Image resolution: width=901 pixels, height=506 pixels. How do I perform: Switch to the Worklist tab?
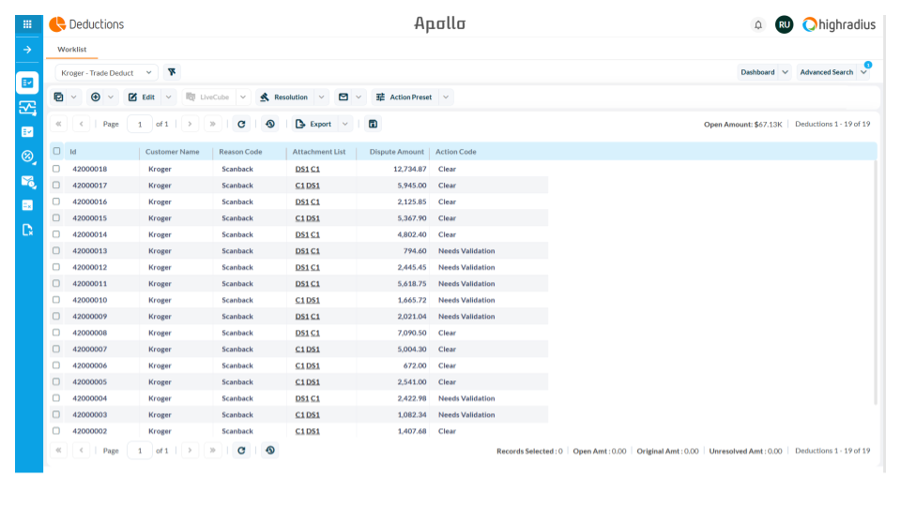click(71, 49)
